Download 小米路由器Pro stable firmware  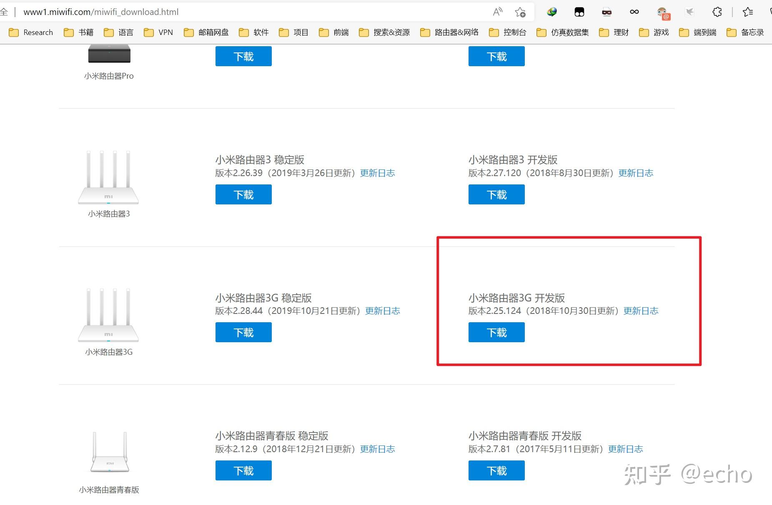coord(243,56)
